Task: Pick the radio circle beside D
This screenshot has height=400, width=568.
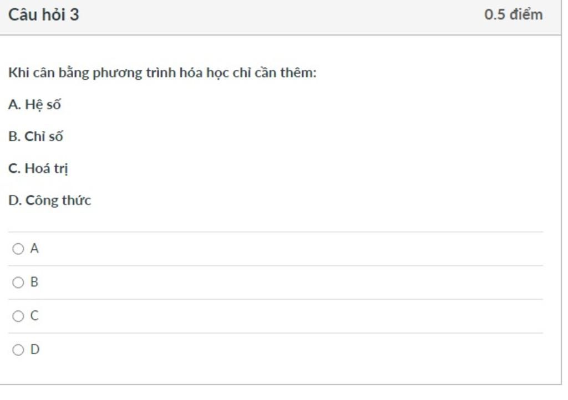Action: (18, 350)
